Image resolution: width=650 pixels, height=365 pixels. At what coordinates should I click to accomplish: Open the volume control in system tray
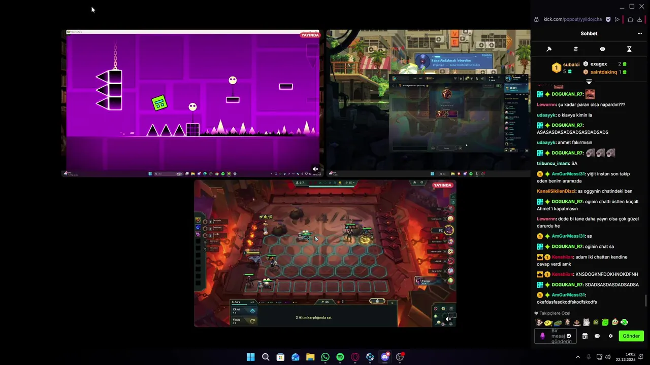click(608, 357)
